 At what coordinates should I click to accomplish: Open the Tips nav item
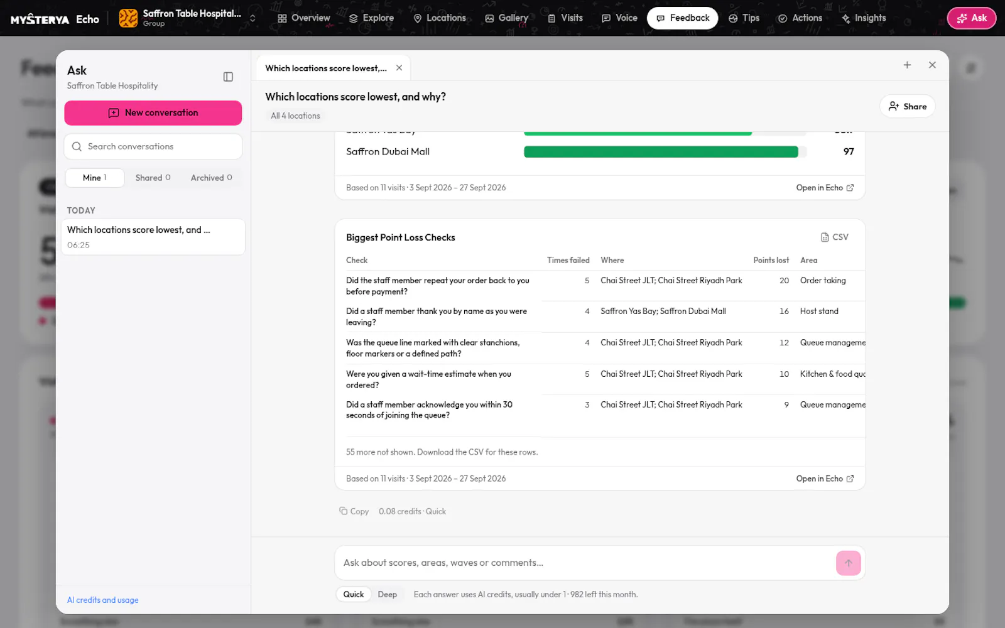(744, 18)
